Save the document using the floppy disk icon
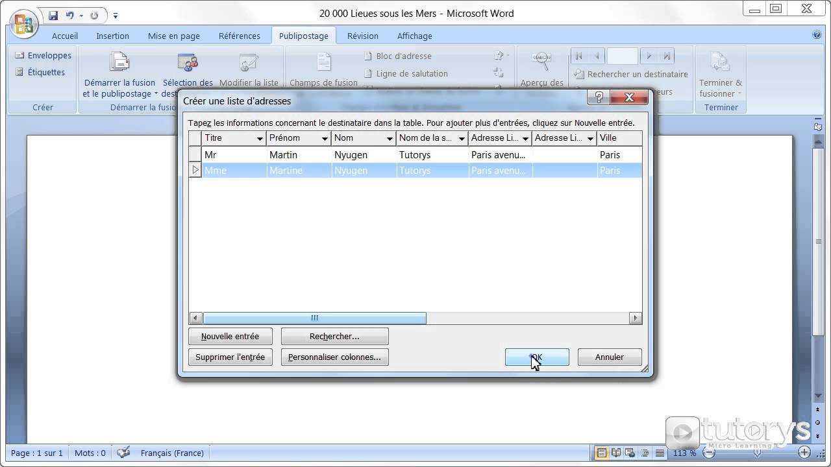This screenshot has width=831, height=467. click(x=53, y=15)
